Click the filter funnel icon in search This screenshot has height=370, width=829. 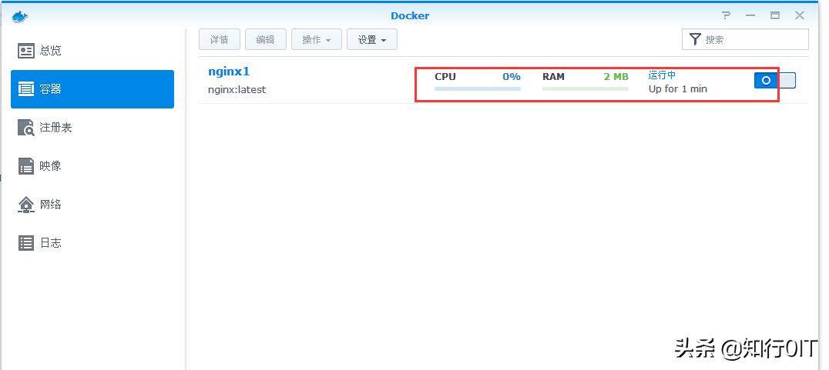[x=695, y=39]
